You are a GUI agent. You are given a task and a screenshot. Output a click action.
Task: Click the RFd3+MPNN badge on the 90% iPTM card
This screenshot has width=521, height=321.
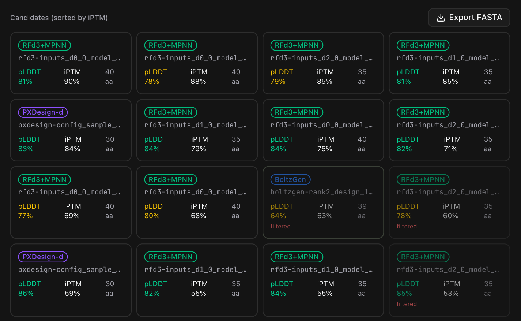pos(45,45)
